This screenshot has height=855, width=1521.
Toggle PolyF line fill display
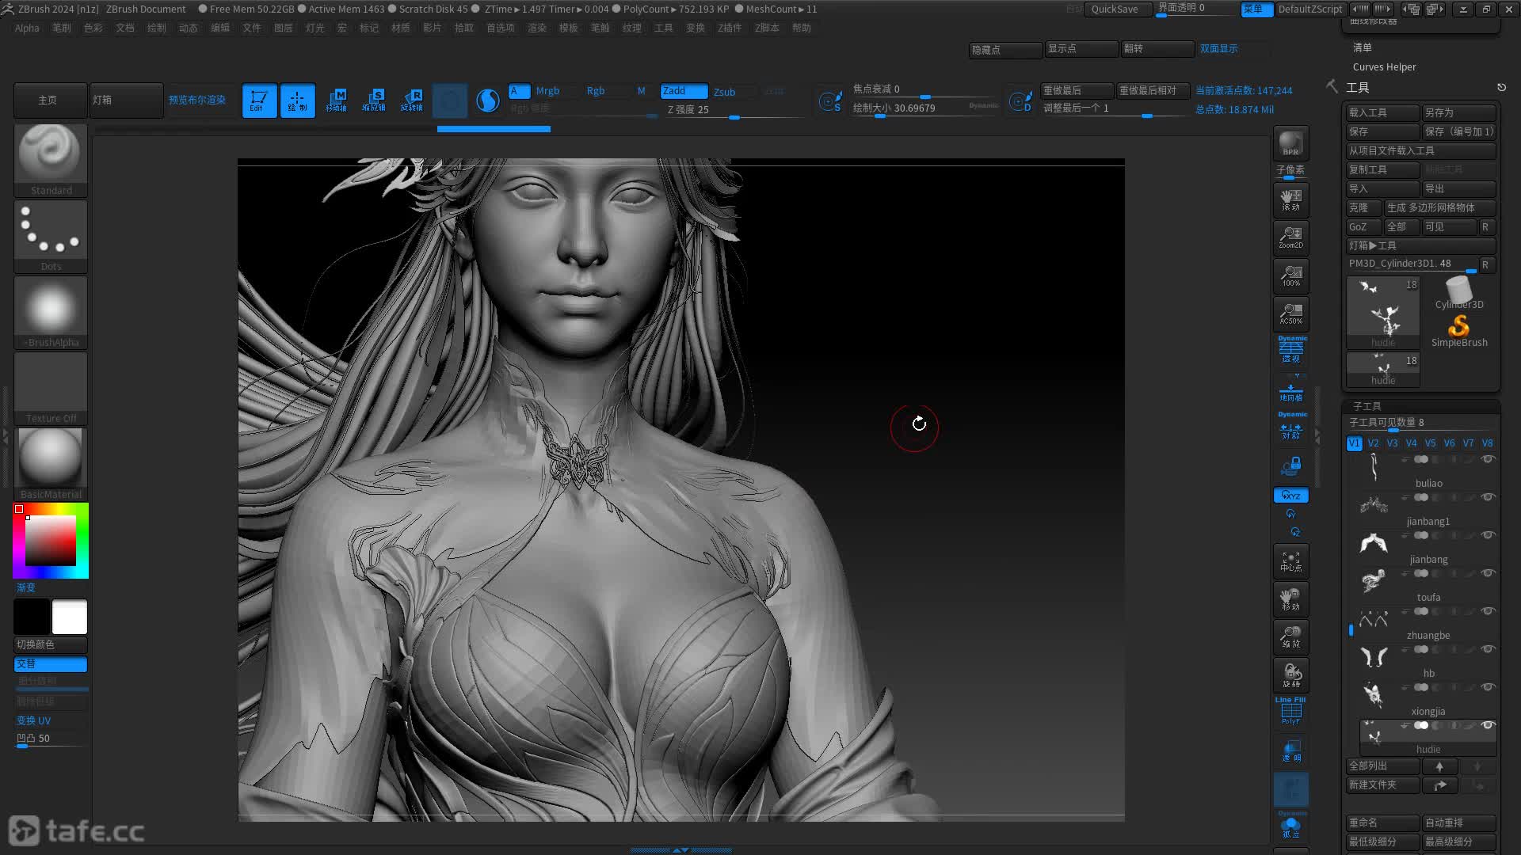pos(1290,712)
